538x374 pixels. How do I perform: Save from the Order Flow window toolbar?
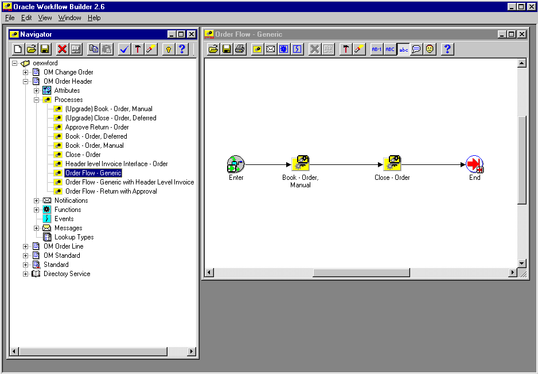[227, 49]
